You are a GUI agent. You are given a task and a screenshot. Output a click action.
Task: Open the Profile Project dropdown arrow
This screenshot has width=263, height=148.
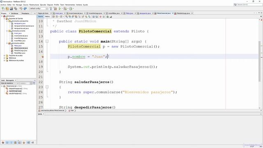pyautogui.click(x=73, y=9)
